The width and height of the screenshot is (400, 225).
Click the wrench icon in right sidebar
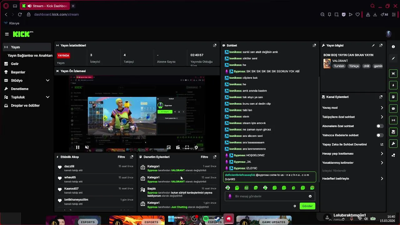click(393, 143)
